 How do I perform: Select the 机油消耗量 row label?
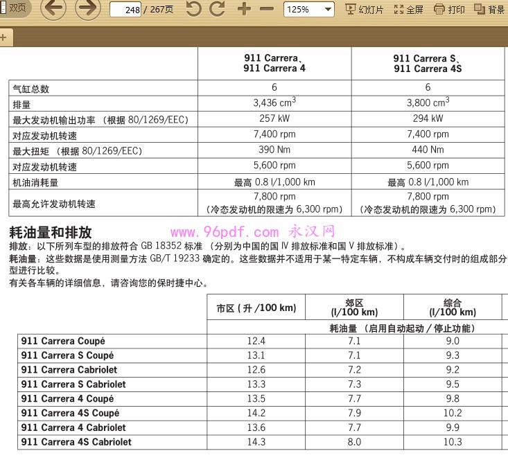(x=35, y=183)
